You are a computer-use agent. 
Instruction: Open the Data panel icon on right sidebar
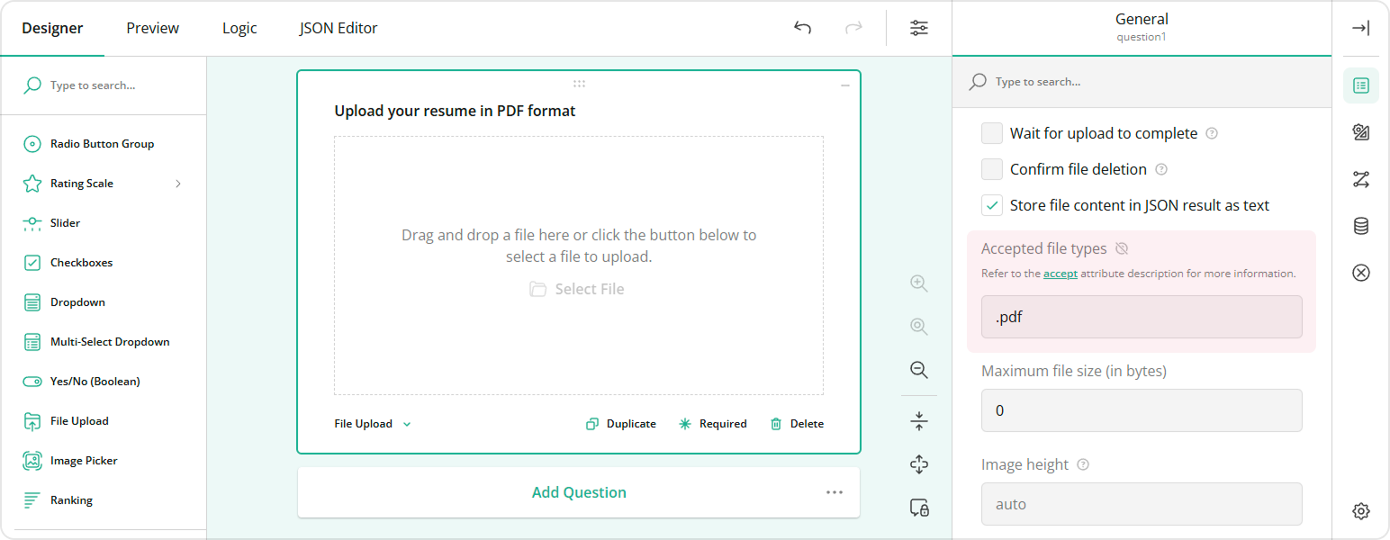[x=1361, y=226]
